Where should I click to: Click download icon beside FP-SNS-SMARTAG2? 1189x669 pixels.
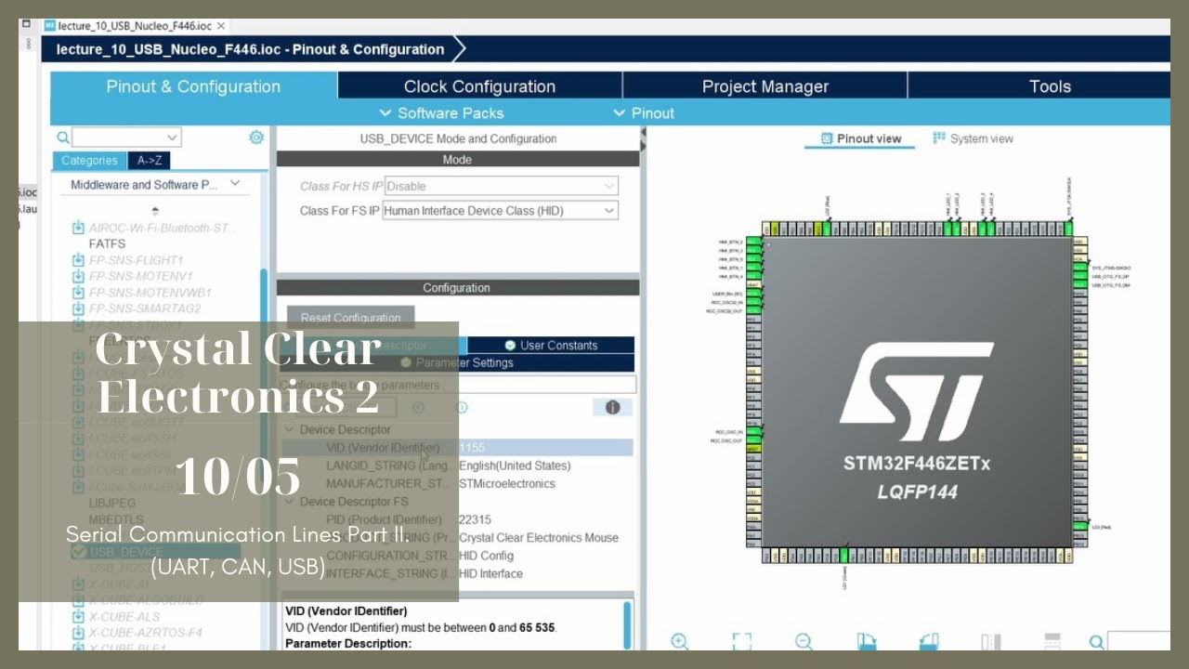pos(78,308)
